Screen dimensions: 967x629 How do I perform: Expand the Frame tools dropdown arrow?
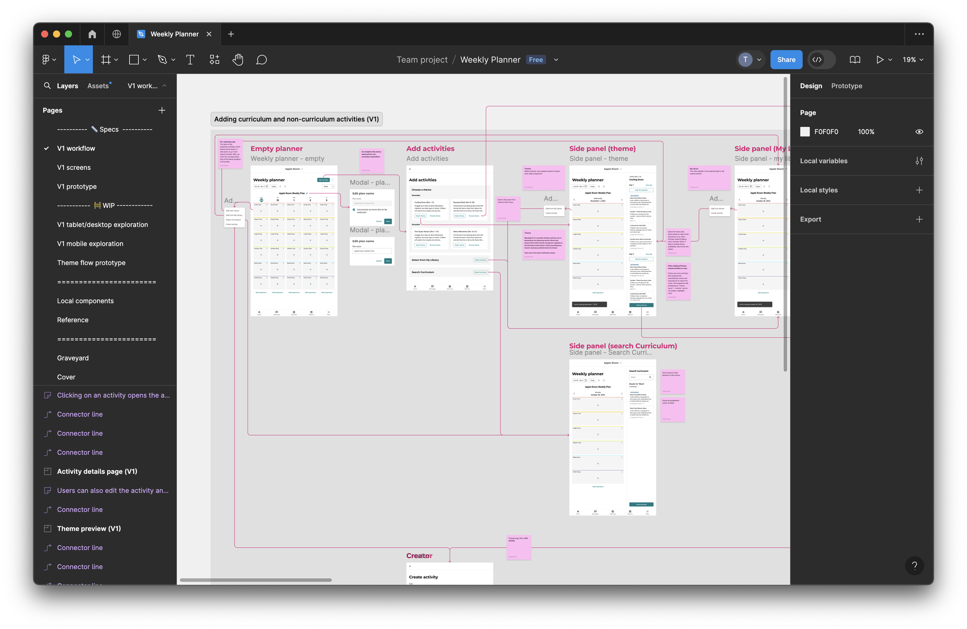pyautogui.click(x=116, y=60)
